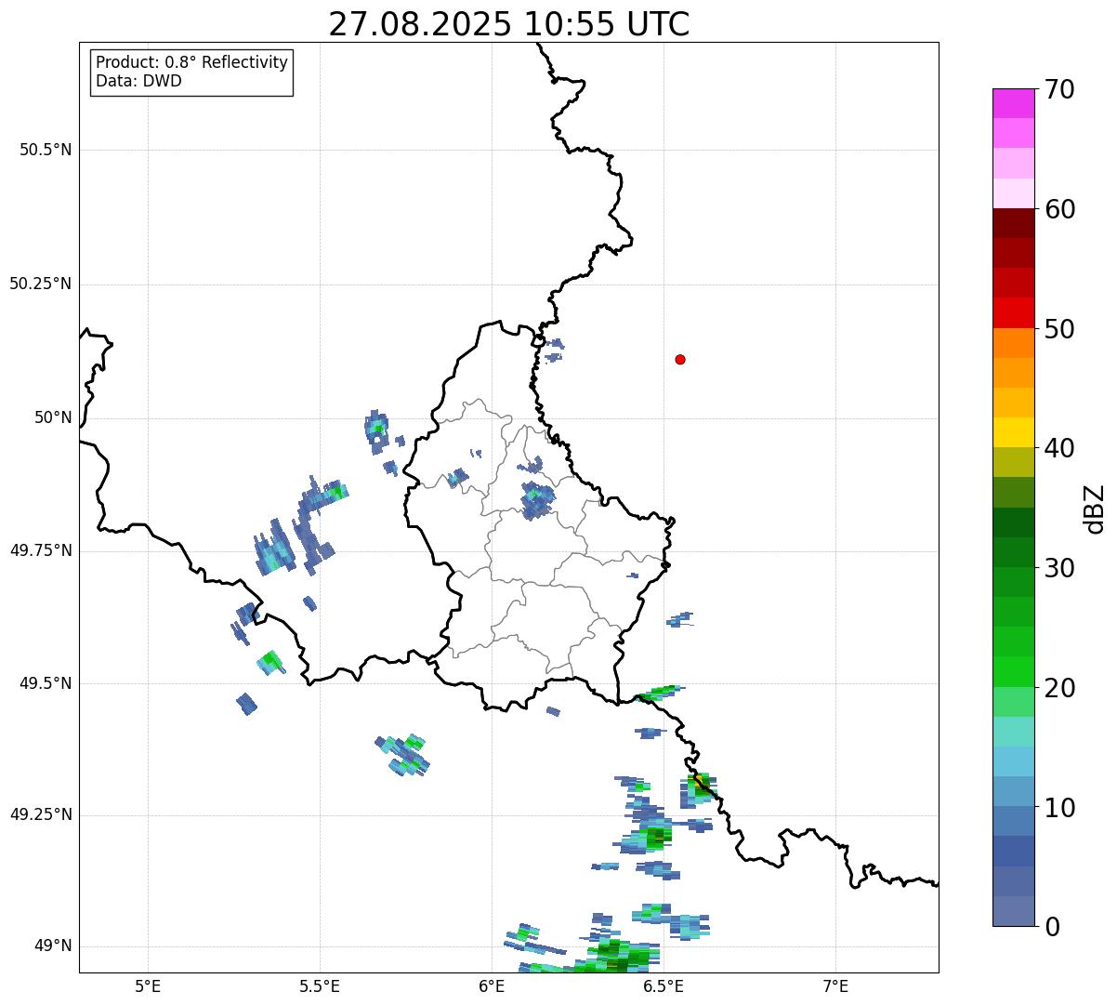Image resolution: width=1117 pixels, height=1005 pixels.
Task: Click the 49°N latitude tick label
Action: [x=53, y=946]
